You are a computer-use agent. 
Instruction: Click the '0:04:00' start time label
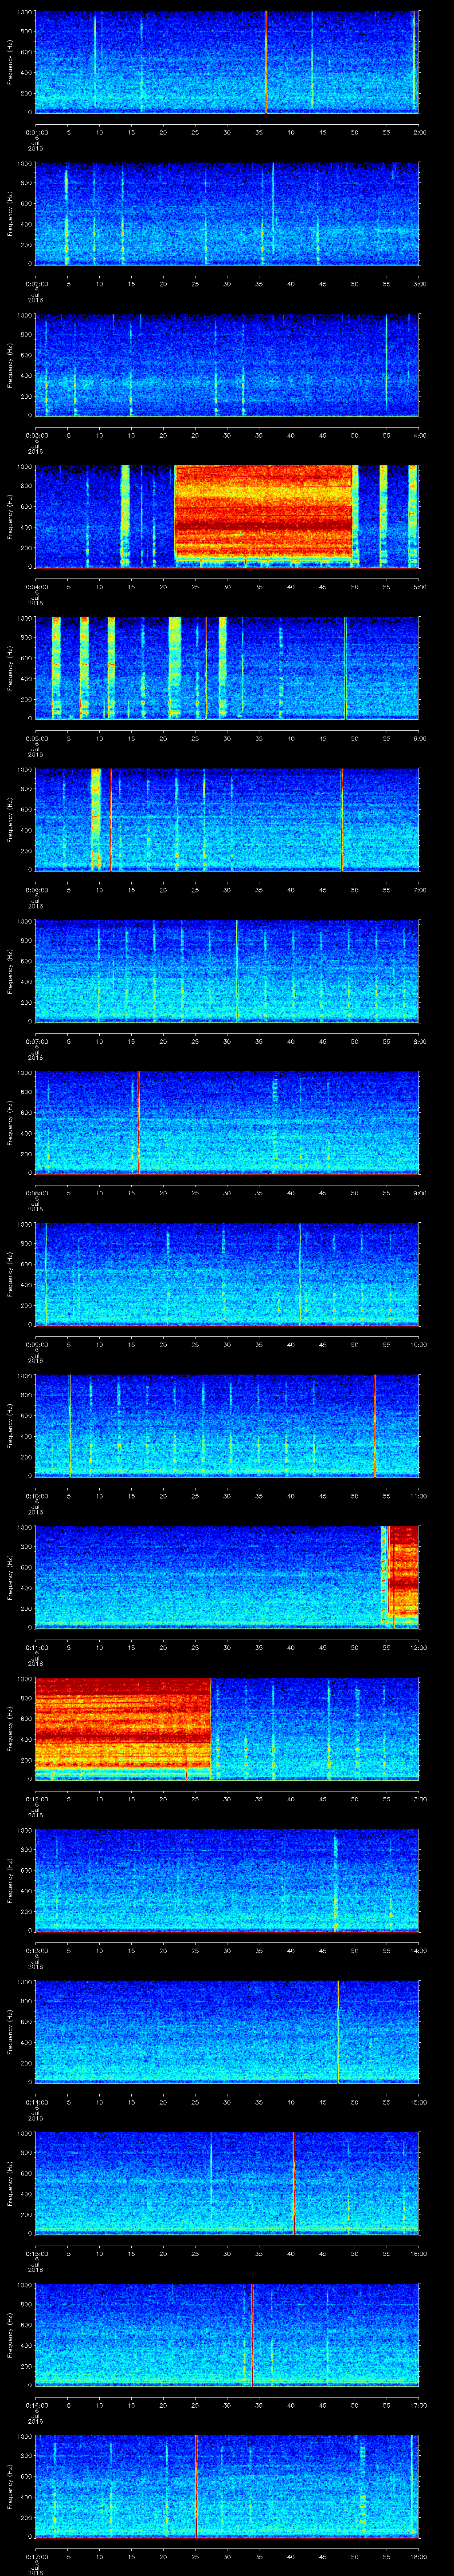tap(36, 586)
